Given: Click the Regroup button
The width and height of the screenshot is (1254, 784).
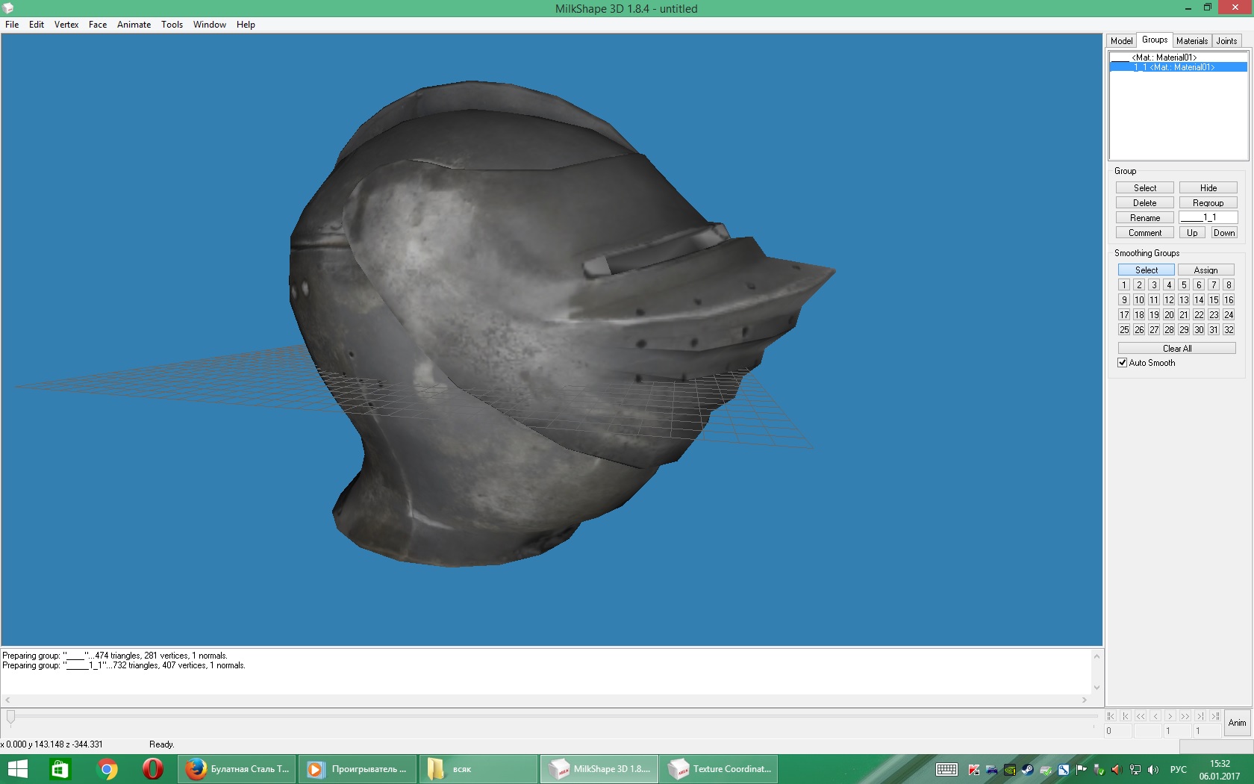Looking at the screenshot, I should coord(1208,203).
